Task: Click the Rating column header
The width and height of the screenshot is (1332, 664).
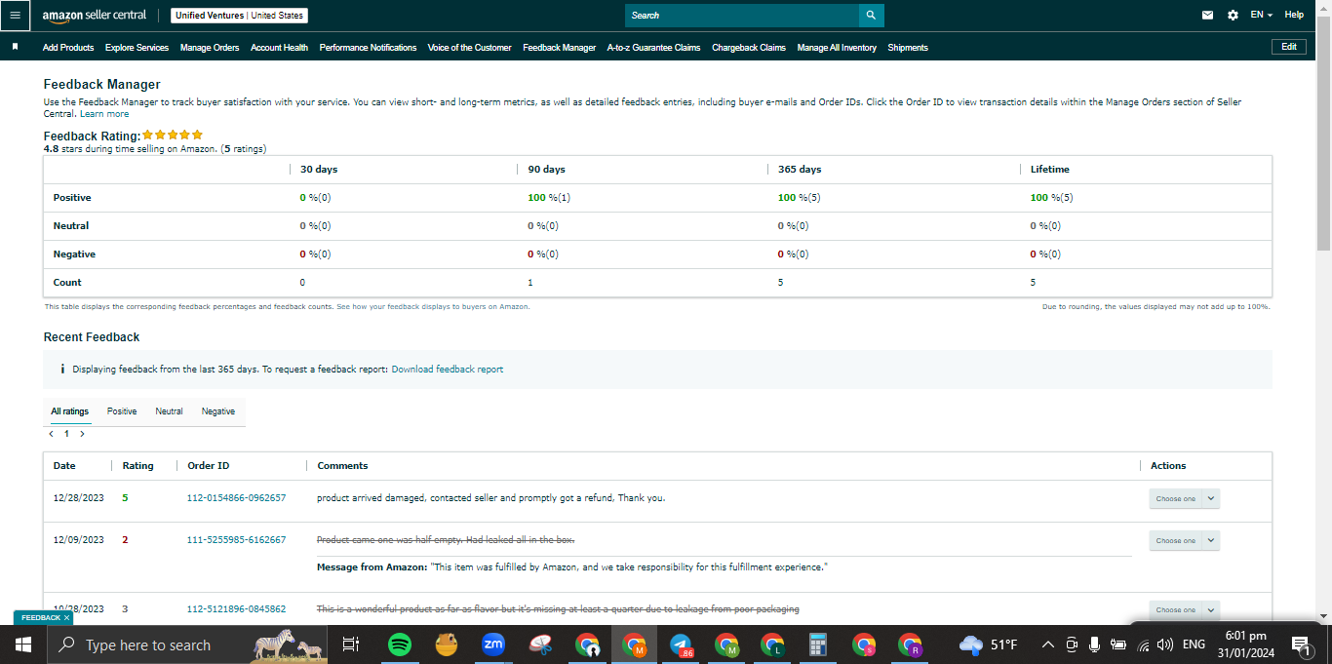Action: pos(137,466)
